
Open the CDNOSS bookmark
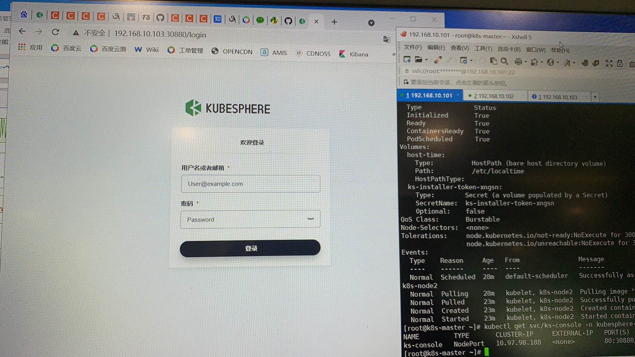tap(313, 53)
